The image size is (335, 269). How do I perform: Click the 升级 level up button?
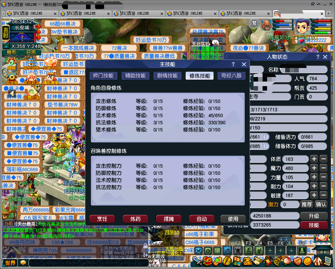[314, 216]
